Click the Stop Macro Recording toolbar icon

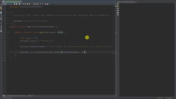(47, 4)
